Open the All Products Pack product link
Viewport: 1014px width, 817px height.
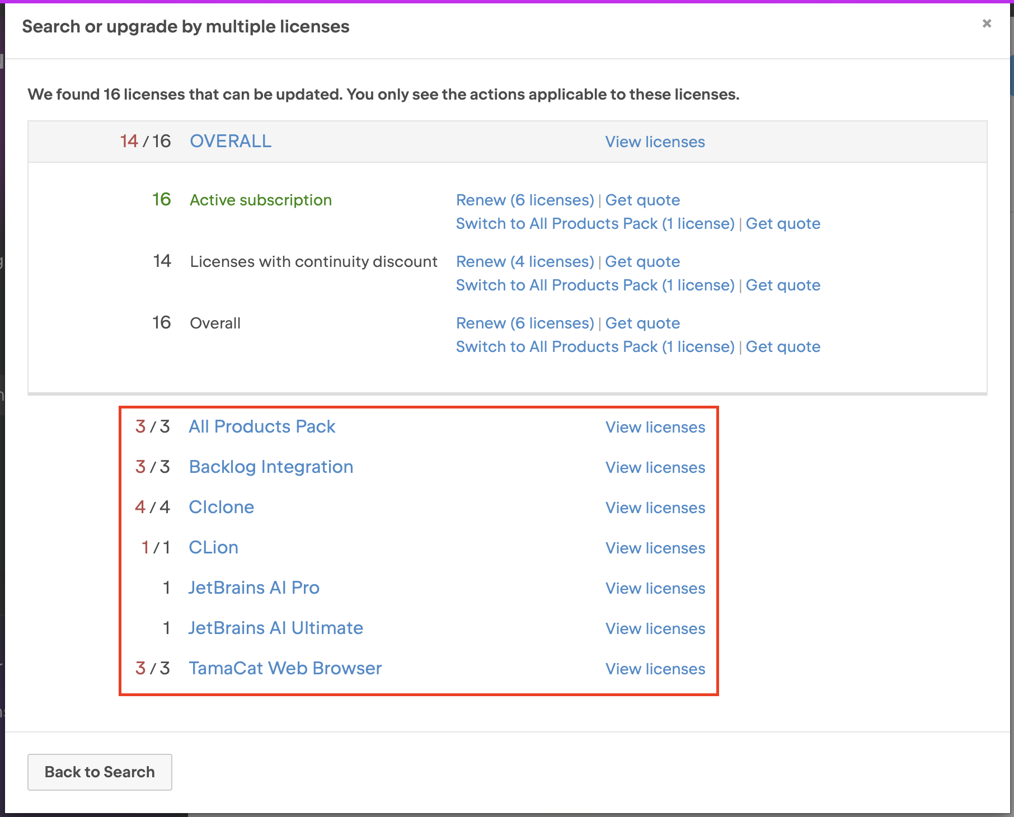tap(262, 426)
